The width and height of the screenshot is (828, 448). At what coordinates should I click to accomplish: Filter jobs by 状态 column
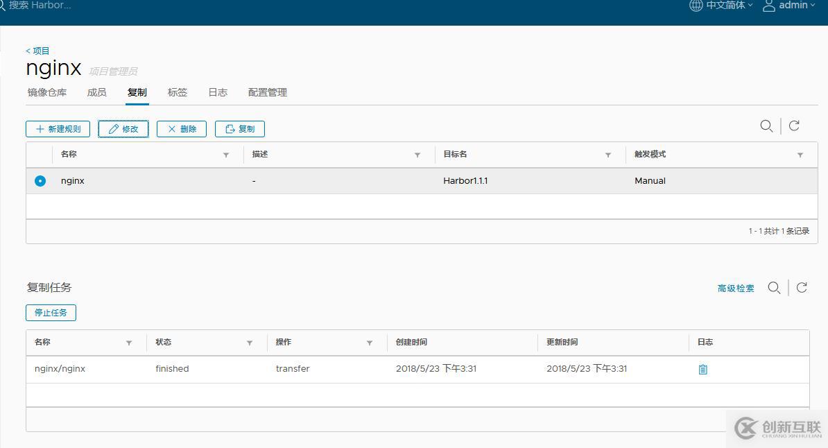[249, 343]
